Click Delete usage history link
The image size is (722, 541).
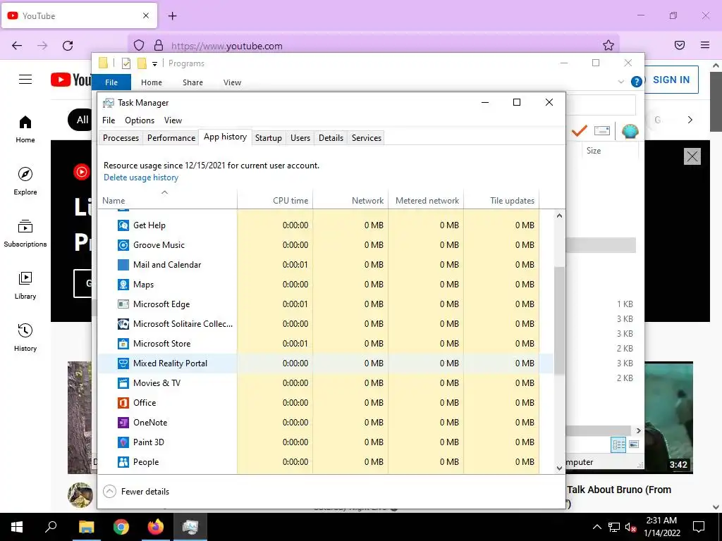[x=141, y=178]
